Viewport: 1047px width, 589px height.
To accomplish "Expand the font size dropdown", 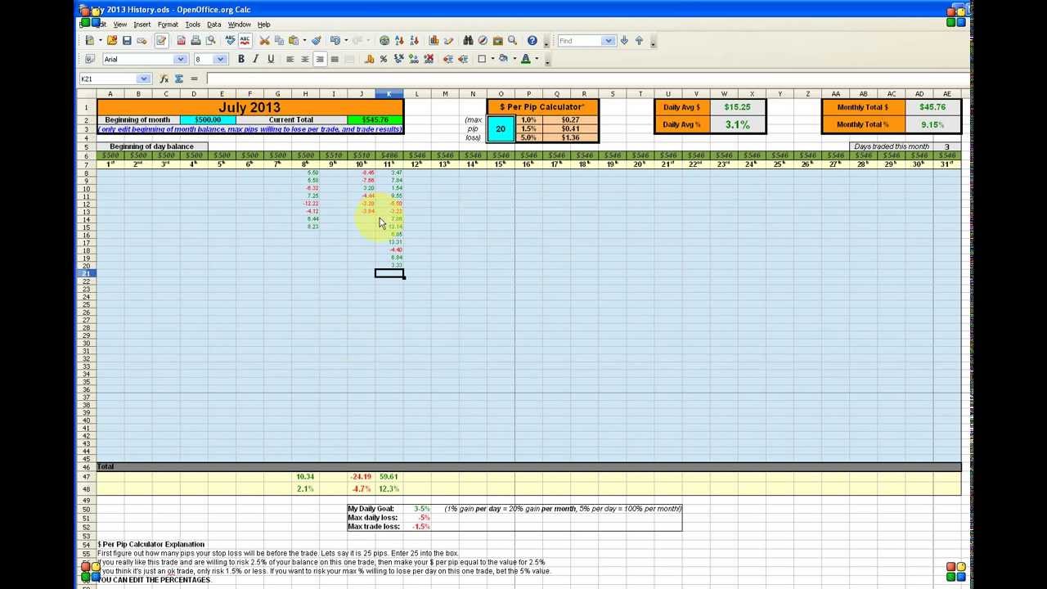I will (221, 59).
